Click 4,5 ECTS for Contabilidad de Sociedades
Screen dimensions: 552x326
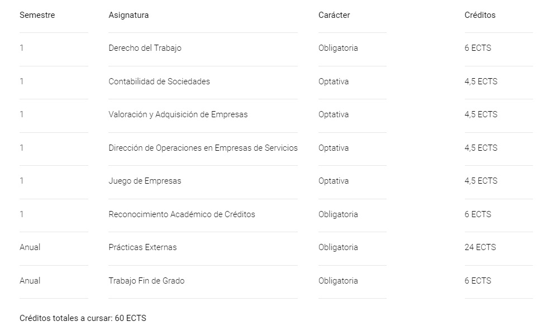pyautogui.click(x=481, y=81)
